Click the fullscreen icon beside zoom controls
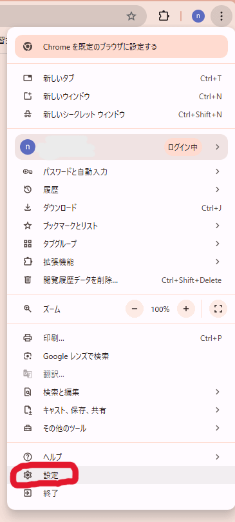The image size is (235, 522). [218, 309]
